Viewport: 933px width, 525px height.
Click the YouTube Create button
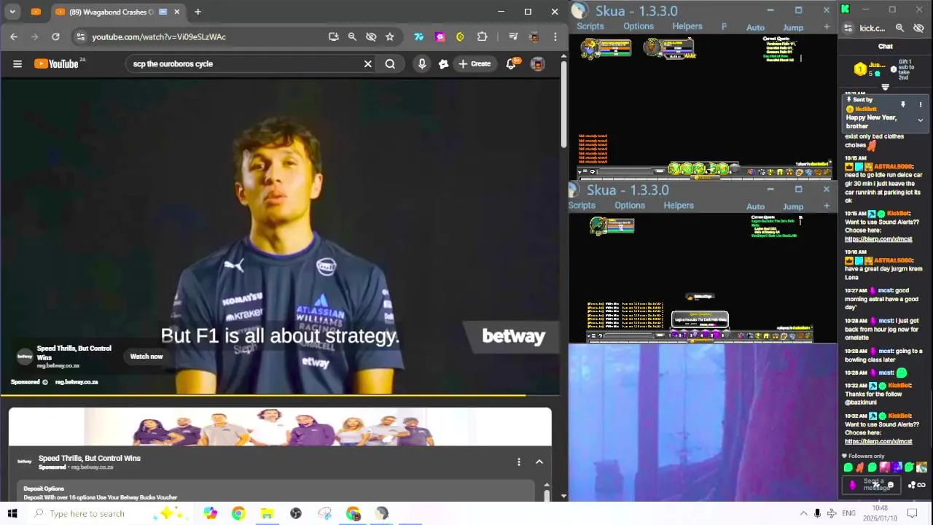(474, 63)
